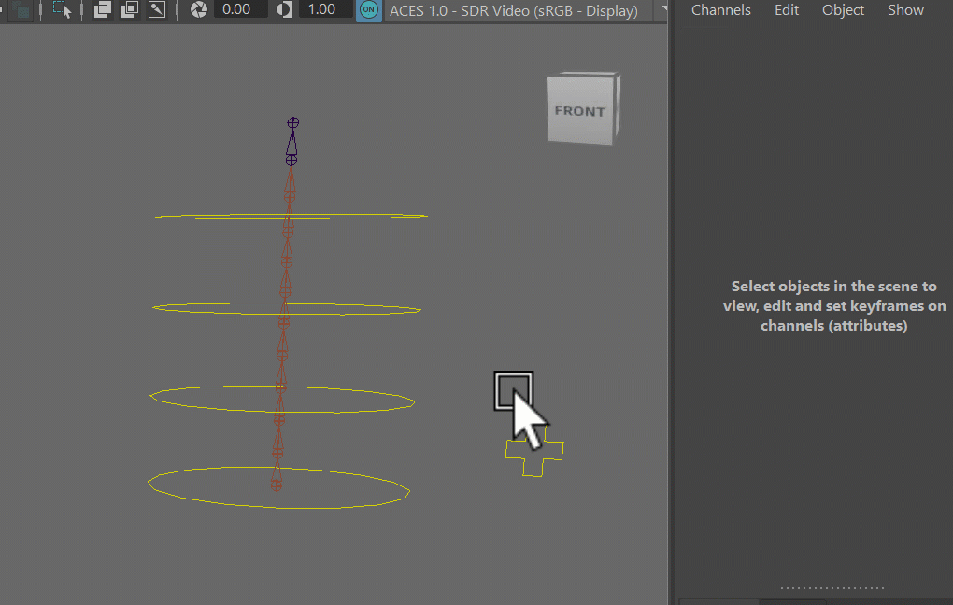This screenshot has height=605, width=953.
Task: Click the FRONT face of the view cube
Action: [580, 111]
